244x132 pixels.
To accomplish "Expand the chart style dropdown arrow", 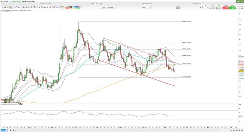I will coord(180,7).
